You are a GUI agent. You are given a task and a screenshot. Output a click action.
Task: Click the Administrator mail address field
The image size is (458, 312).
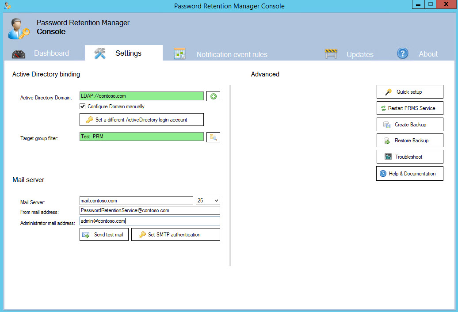[149, 221]
